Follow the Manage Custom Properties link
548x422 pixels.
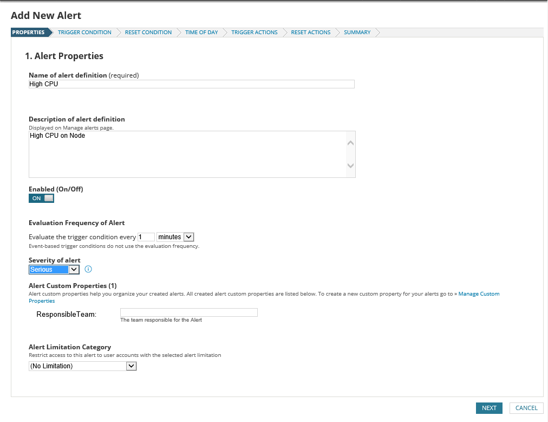pos(479,294)
